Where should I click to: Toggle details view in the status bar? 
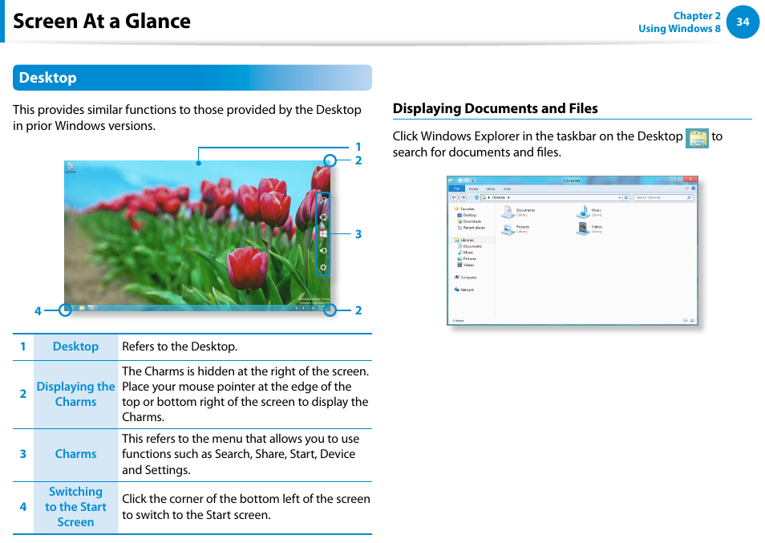coord(686,320)
